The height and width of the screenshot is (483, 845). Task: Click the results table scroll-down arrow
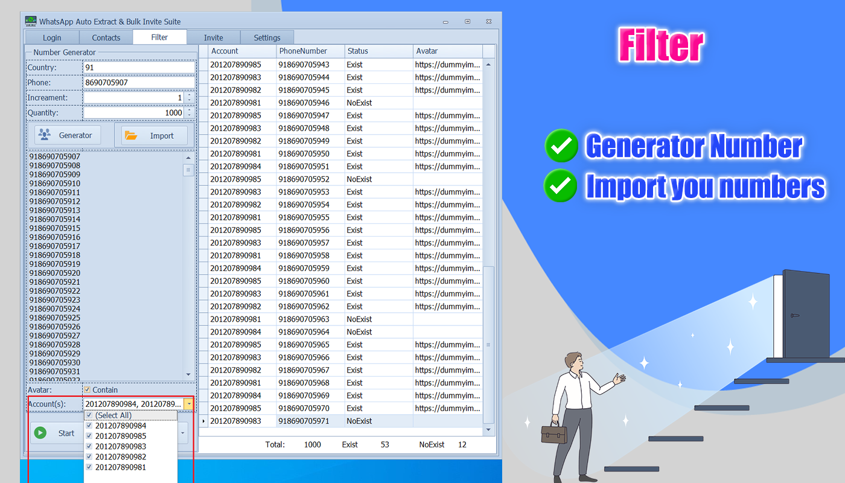pyautogui.click(x=488, y=430)
